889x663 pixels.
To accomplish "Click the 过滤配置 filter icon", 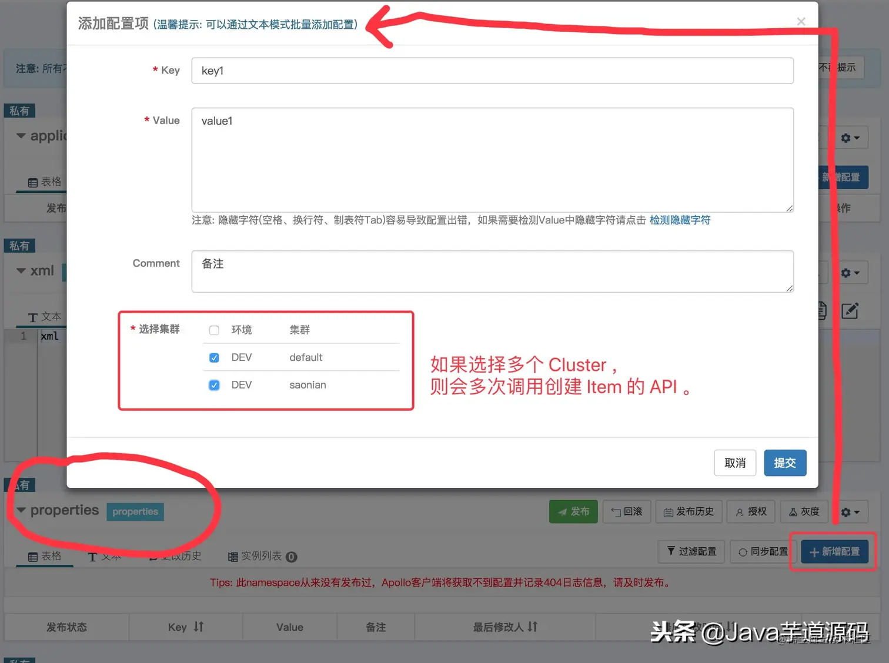I will pos(691,551).
